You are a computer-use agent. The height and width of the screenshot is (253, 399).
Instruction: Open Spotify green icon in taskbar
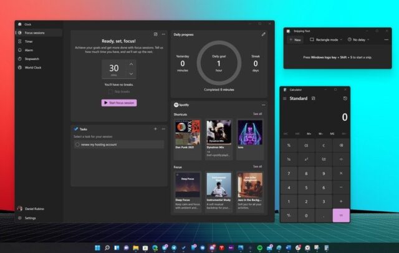[259, 247]
